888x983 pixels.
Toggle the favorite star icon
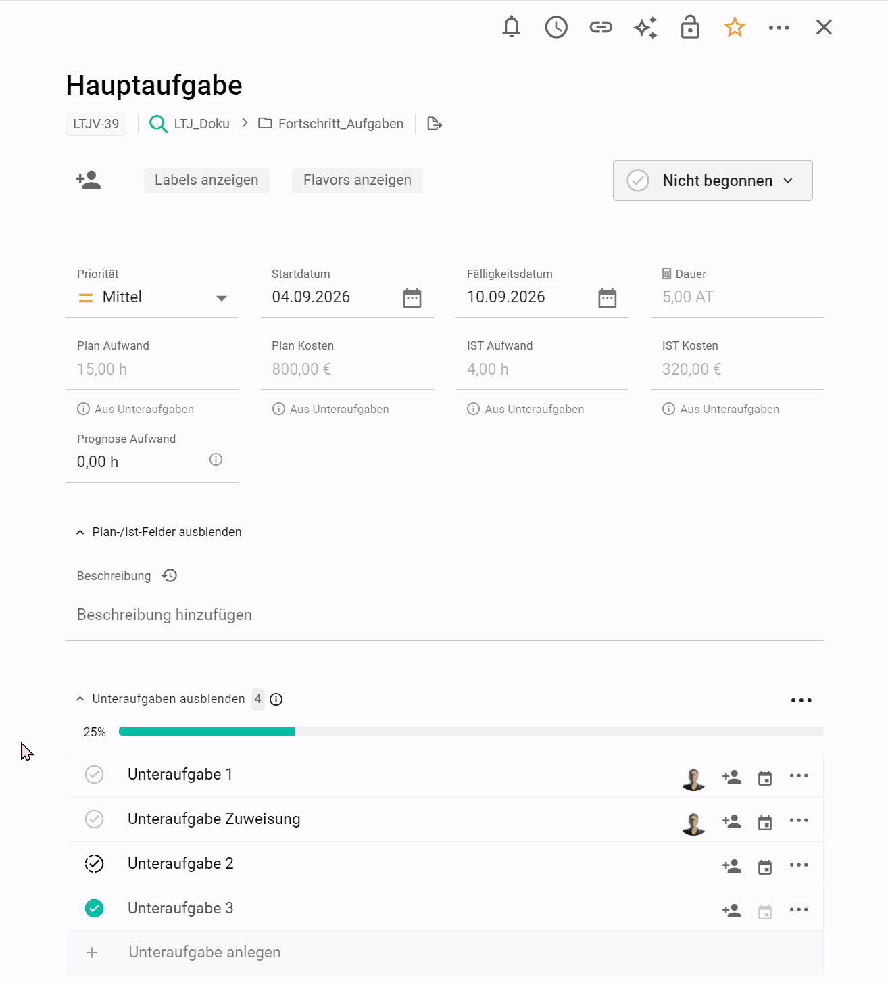(x=735, y=27)
